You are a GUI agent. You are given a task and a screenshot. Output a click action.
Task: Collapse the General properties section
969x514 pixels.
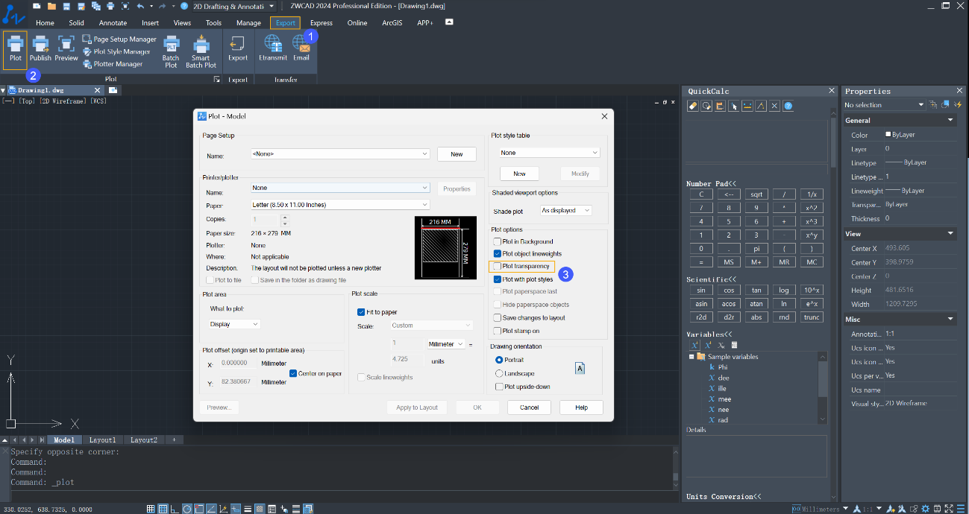[x=950, y=120]
